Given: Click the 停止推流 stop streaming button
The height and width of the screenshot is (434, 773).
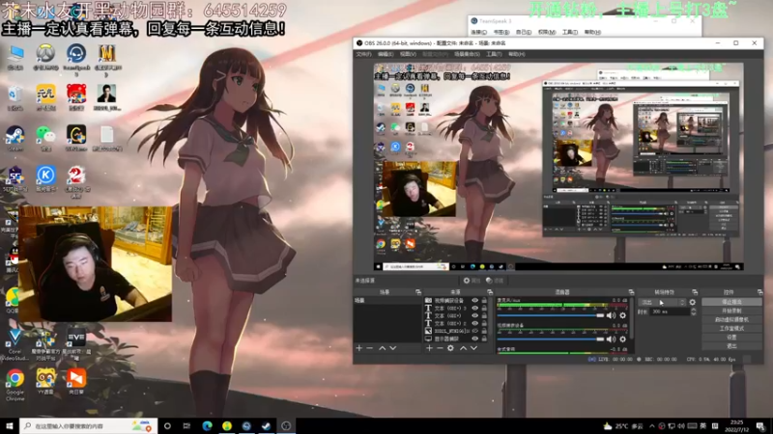Looking at the screenshot, I should click(731, 302).
